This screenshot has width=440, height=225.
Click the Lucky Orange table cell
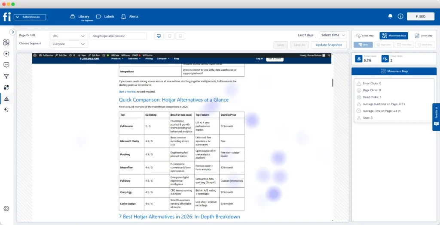131,204
